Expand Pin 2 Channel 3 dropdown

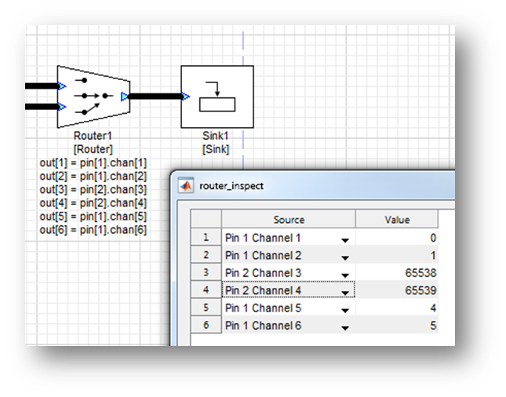click(344, 274)
